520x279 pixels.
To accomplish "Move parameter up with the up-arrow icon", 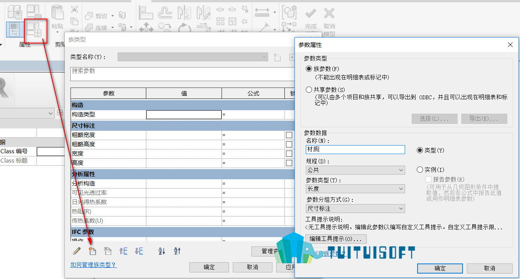I will (123, 251).
